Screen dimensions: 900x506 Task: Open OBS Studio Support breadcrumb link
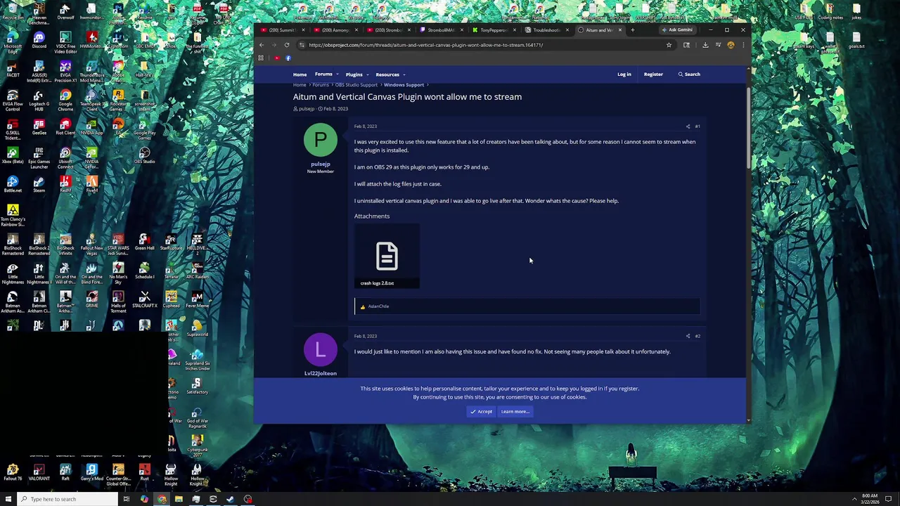(x=356, y=85)
